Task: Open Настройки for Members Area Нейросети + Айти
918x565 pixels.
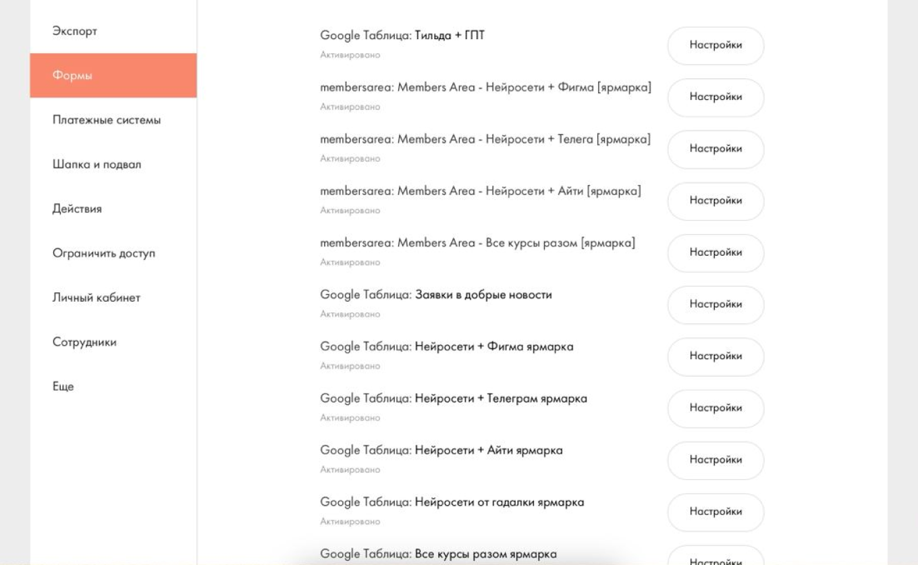Action: click(x=715, y=201)
